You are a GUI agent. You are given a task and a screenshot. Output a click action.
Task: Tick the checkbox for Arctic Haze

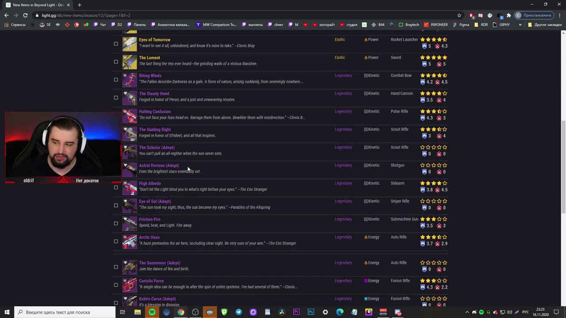pyautogui.click(x=116, y=242)
